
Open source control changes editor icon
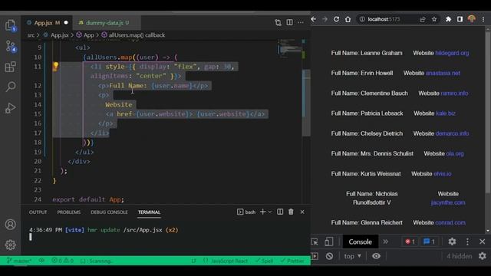click(278, 22)
